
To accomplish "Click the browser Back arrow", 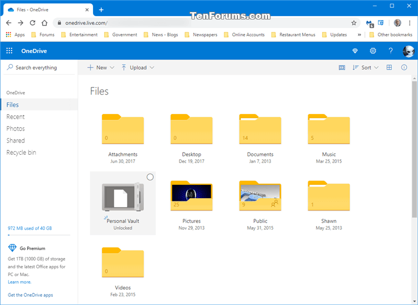I will pos(8,23).
